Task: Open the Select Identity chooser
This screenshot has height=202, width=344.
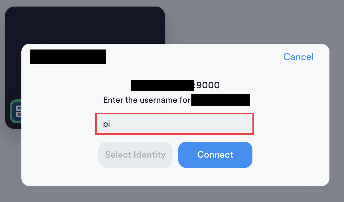Action: pyautogui.click(x=135, y=155)
